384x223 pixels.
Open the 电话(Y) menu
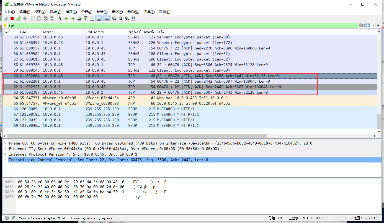[117, 12]
